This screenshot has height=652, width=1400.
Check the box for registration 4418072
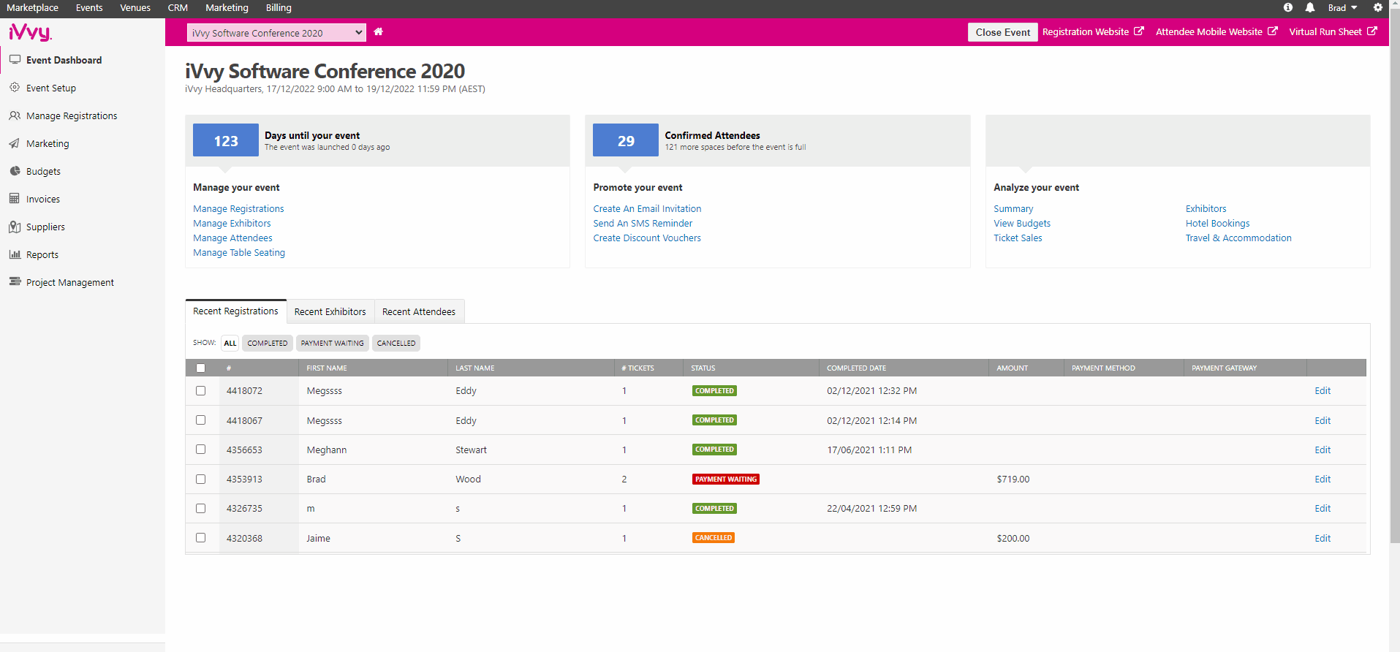(x=201, y=390)
